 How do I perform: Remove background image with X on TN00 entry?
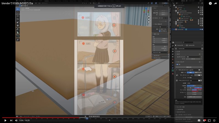click(x=201, y=70)
